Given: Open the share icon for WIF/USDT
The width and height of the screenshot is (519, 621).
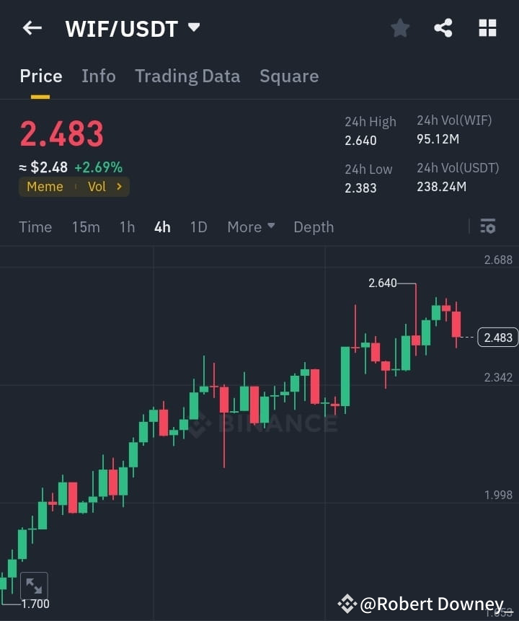Looking at the screenshot, I should pos(443,27).
